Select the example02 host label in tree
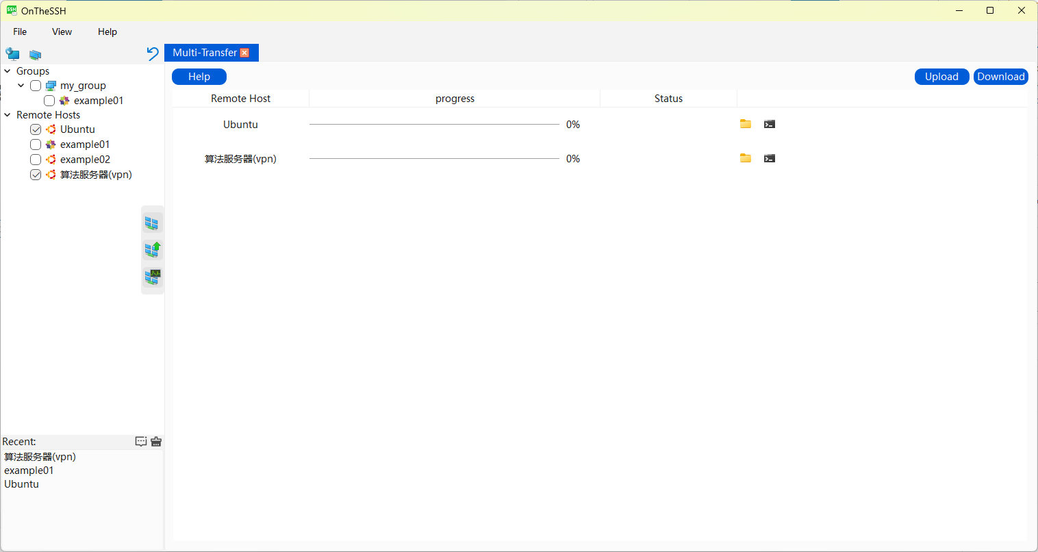Image resolution: width=1038 pixels, height=552 pixels. pos(85,160)
